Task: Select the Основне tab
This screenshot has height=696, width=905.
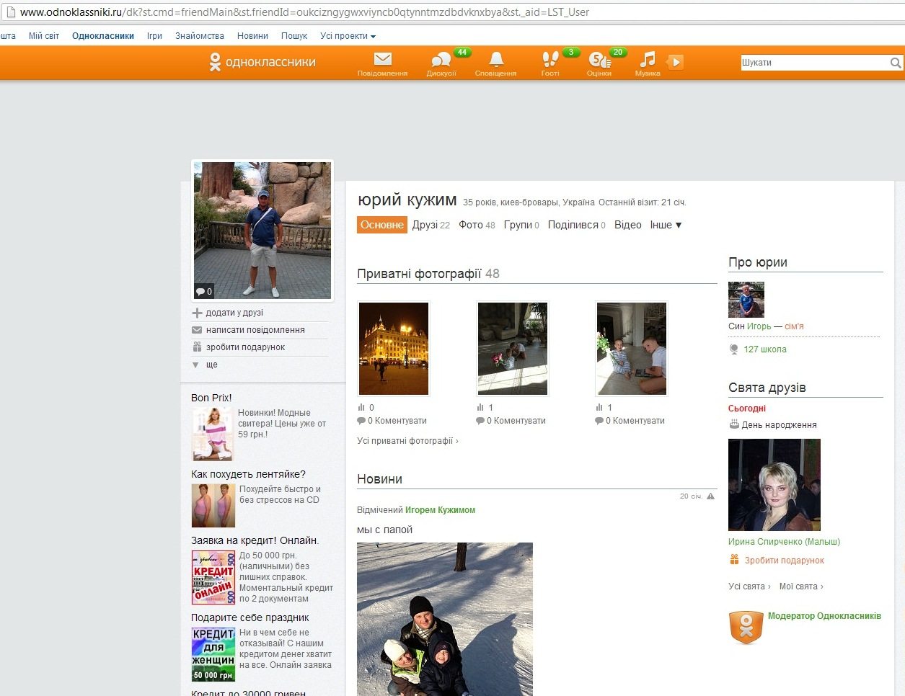Action: pos(382,225)
